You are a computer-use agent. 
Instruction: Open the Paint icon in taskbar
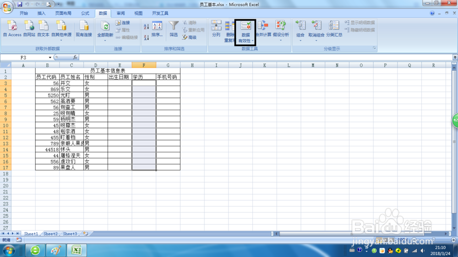pos(56,250)
